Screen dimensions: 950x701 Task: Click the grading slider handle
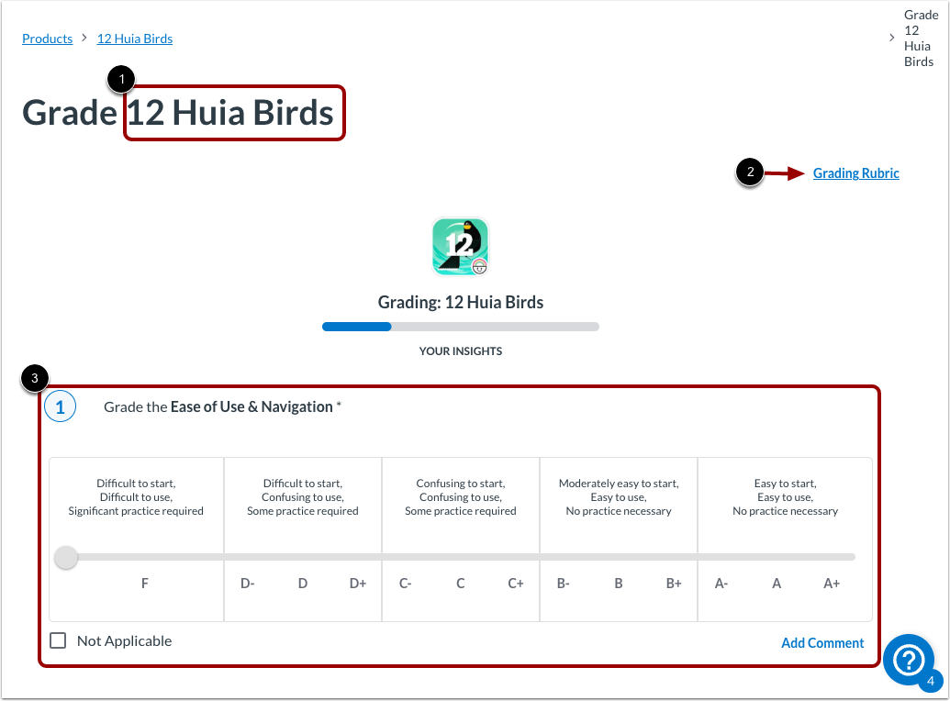(x=65, y=557)
